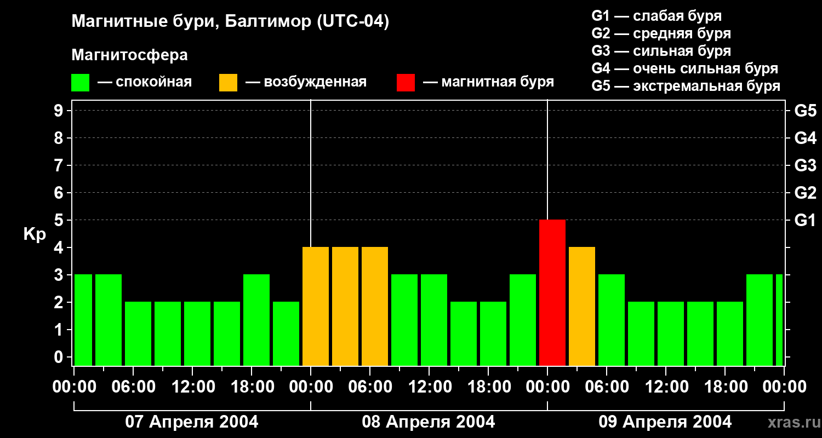Click the 'Магнитосфера' heading
The height and width of the screenshot is (438, 822).
[x=129, y=55]
